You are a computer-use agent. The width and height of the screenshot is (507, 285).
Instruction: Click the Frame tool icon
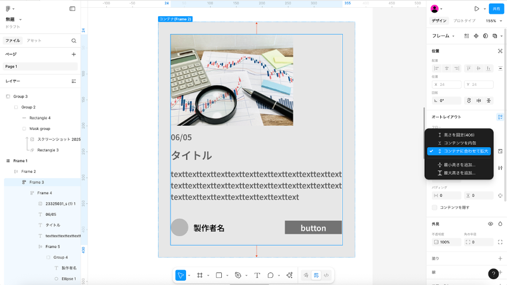[200, 275]
